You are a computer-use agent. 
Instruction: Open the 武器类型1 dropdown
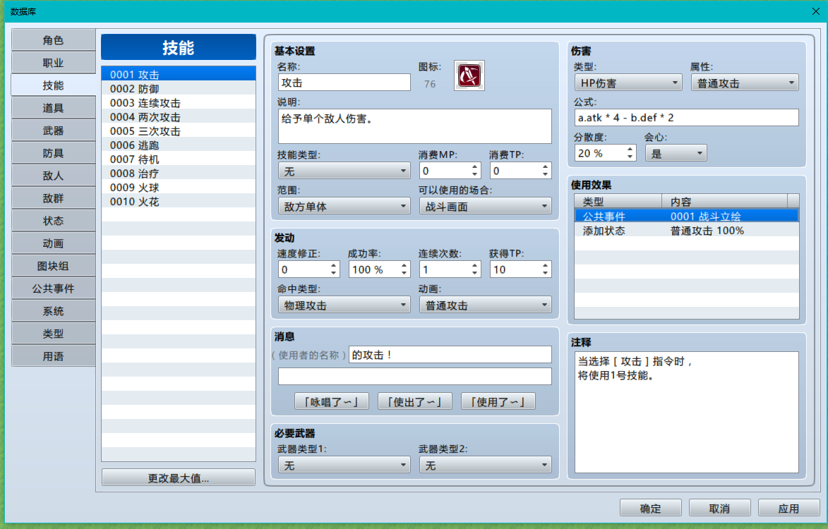click(x=344, y=466)
